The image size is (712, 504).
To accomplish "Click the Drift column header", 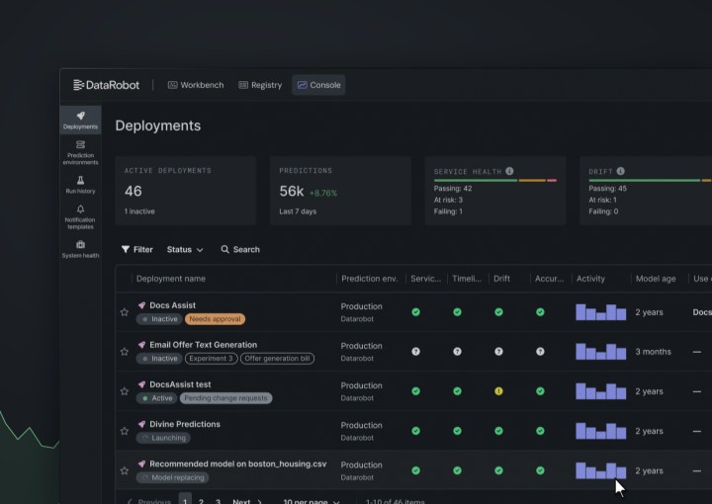I will [x=501, y=279].
